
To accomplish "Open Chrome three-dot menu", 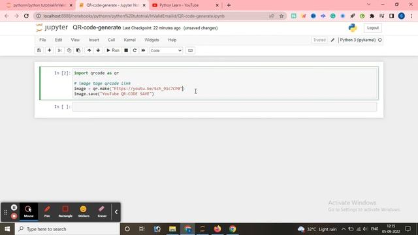I will (x=411, y=16).
